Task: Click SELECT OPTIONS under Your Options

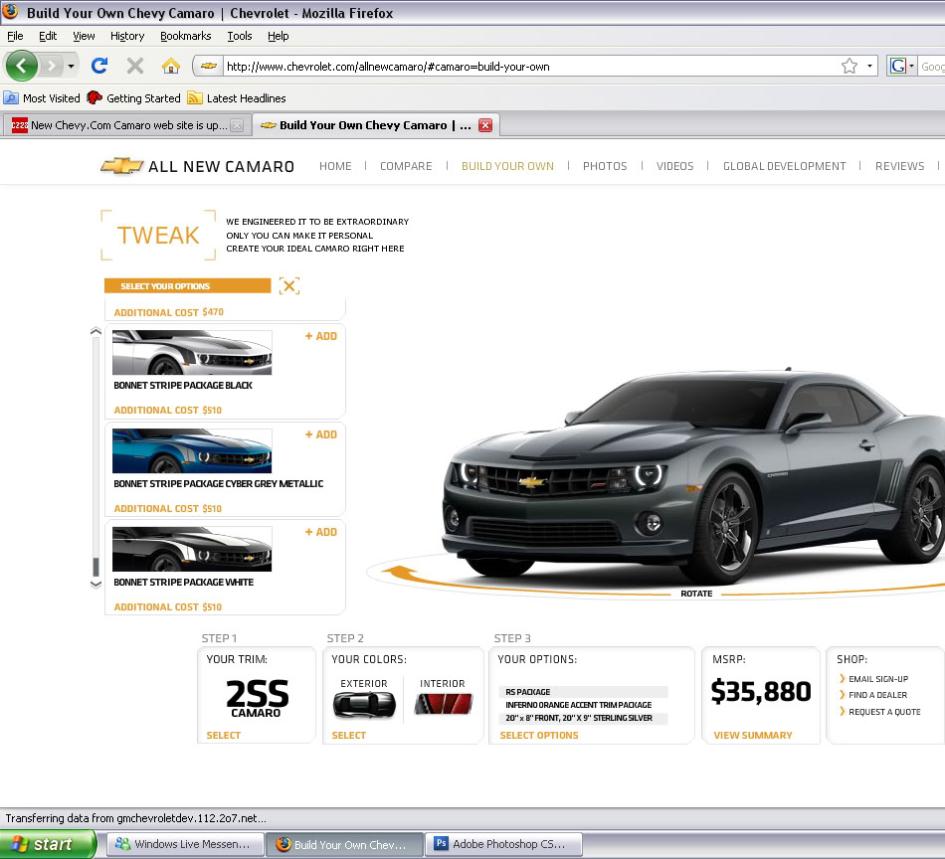Action: [539, 735]
